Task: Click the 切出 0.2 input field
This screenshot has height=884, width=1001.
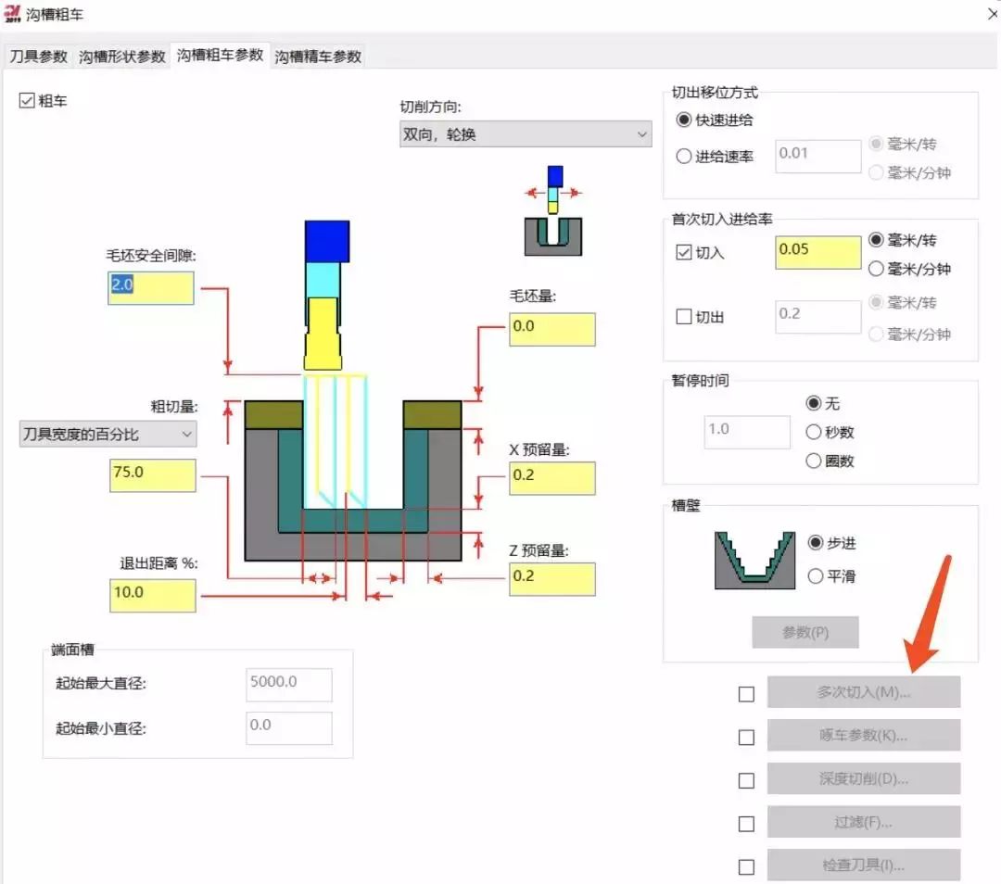Action: click(x=817, y=317)
